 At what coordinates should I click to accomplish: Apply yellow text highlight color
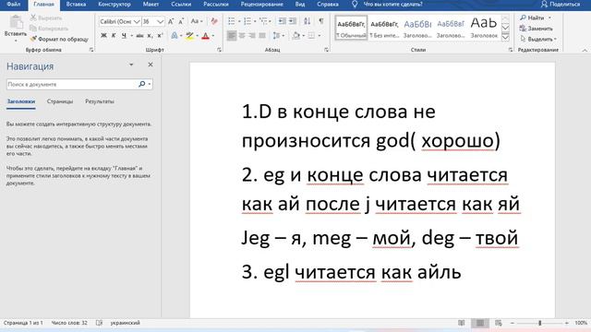pos(189,36)
